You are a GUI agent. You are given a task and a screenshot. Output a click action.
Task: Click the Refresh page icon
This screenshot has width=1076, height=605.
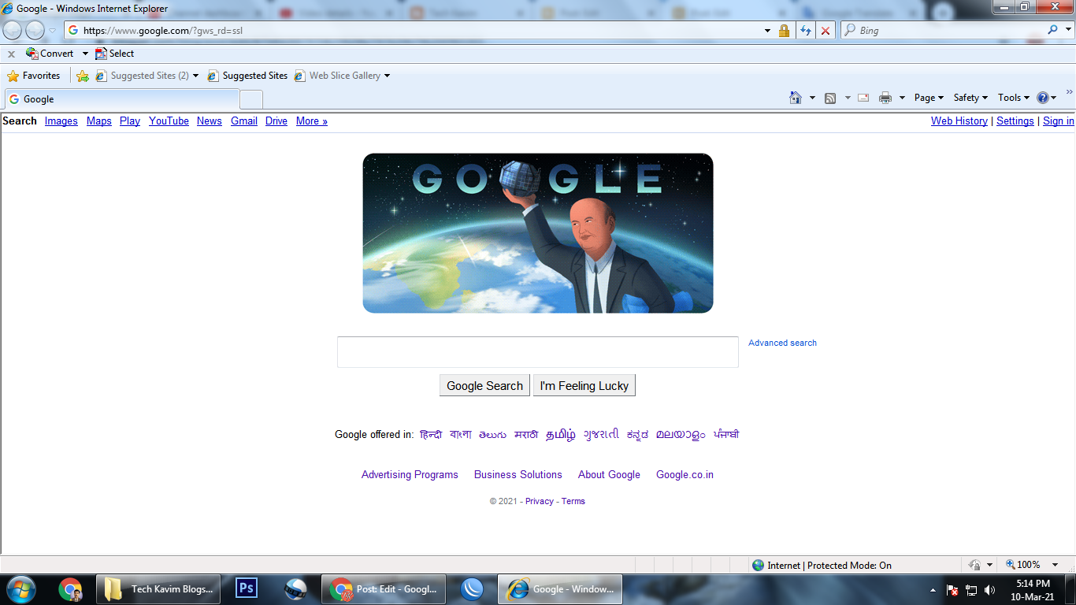805,31
